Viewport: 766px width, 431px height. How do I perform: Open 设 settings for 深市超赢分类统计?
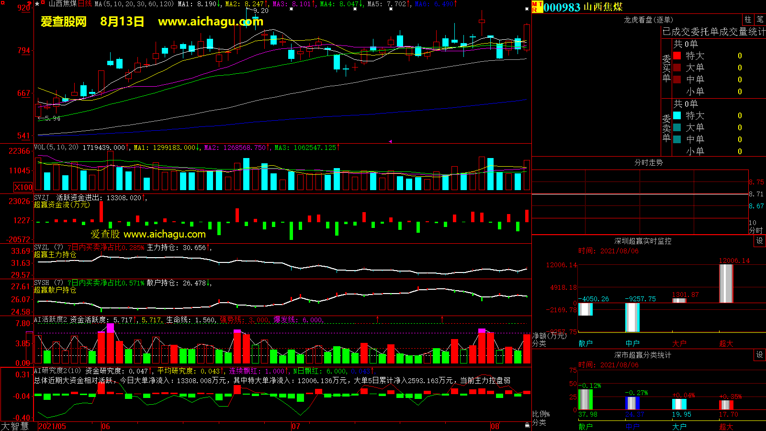759,355
